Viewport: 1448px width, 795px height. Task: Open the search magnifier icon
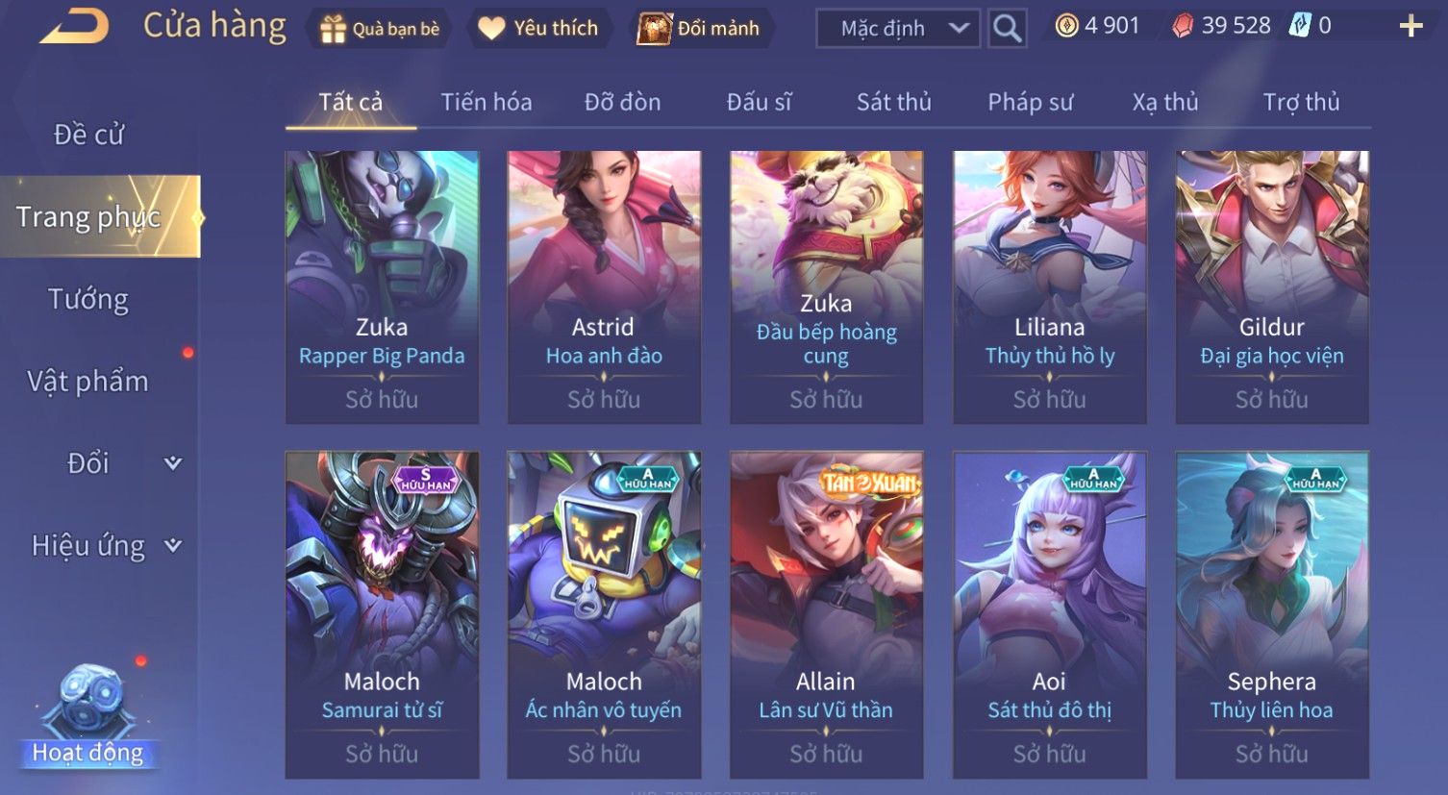(x=1007, y=28)
